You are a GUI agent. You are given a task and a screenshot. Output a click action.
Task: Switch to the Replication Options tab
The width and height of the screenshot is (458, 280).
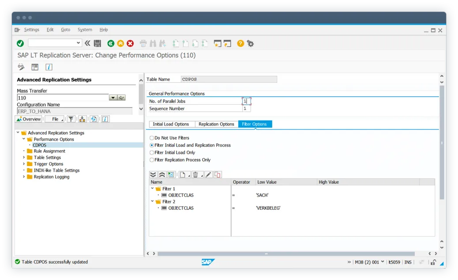click(x=216, y=124)
